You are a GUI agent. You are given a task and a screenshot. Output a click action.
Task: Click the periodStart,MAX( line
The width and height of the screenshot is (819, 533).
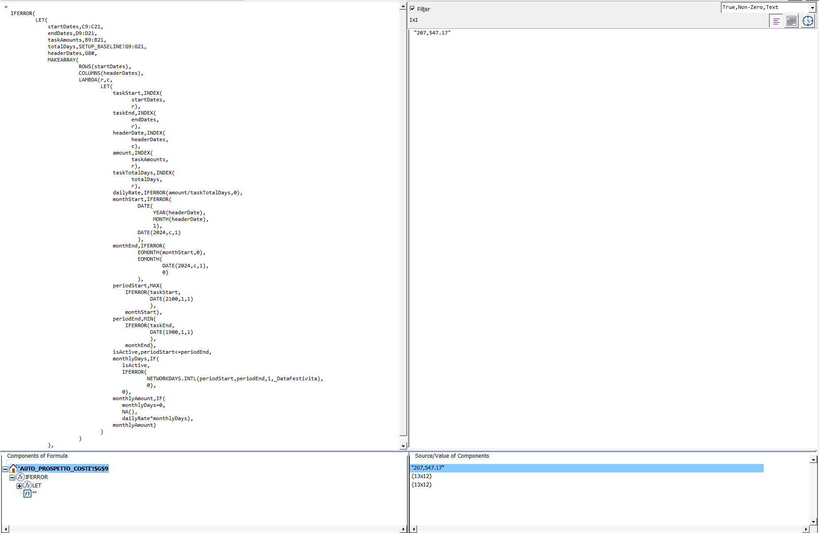point(137,286)
